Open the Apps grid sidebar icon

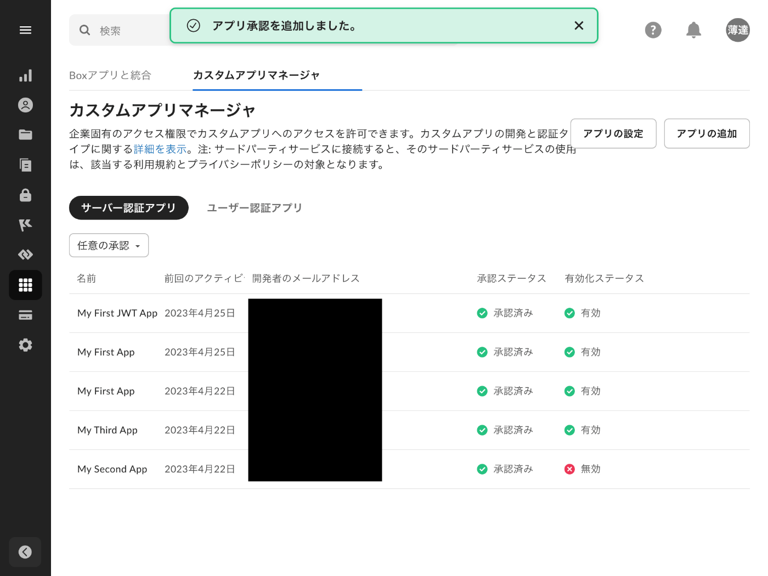pos(25,285)
